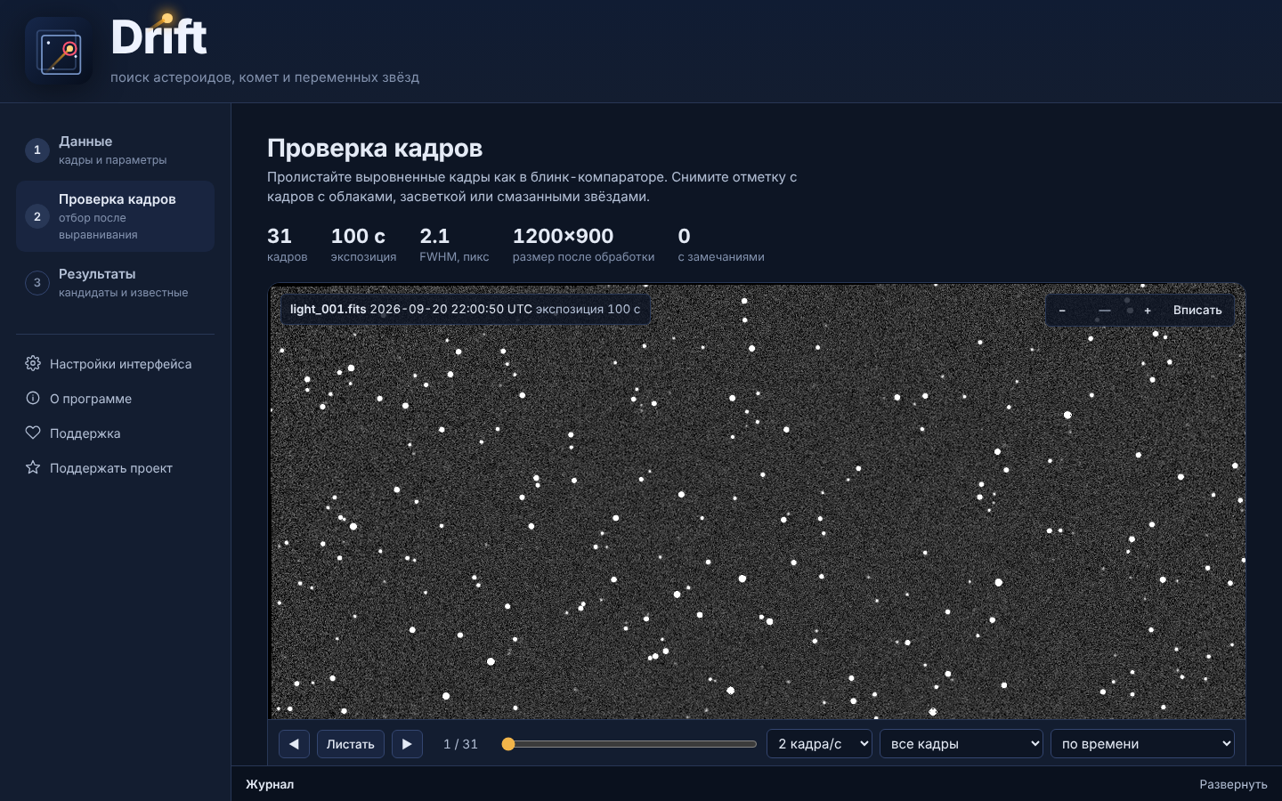Open the все кадры filter dropdown
1282x801 pixels.
click(x=961, y=744)
